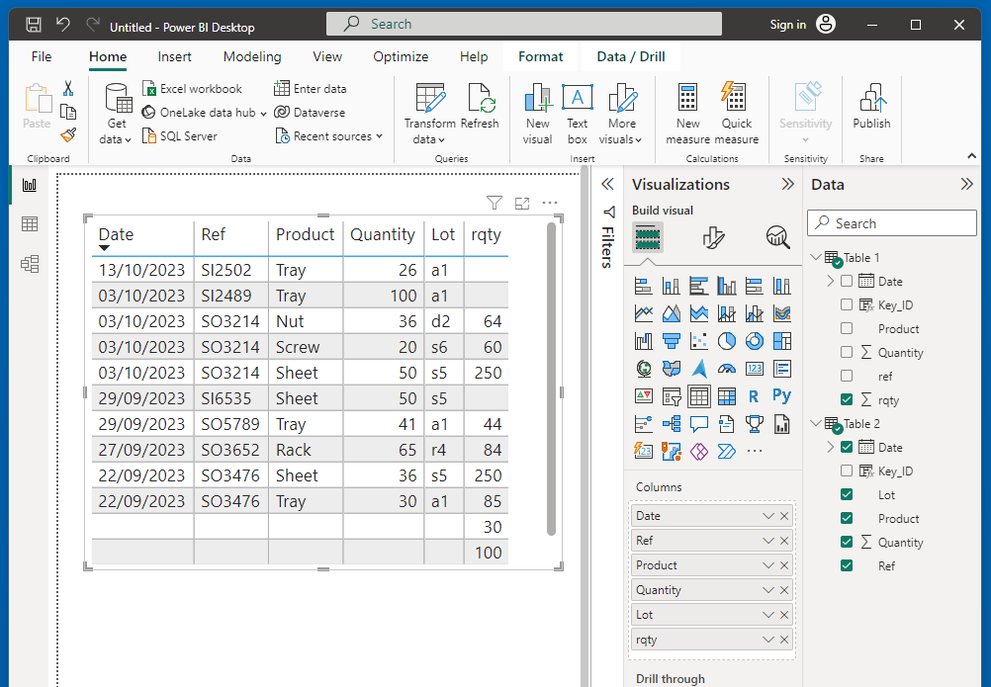This screenshot has width=991, height=687.
Task: Click the Data pane Search field
Action: point(892,222)
